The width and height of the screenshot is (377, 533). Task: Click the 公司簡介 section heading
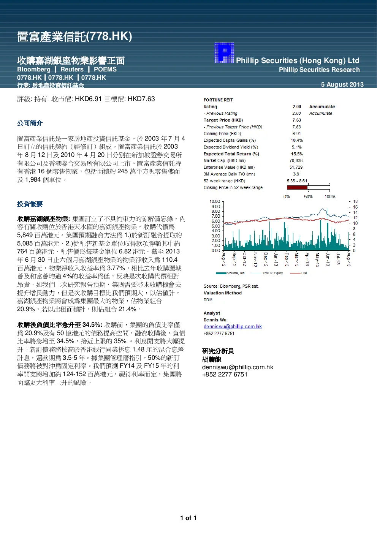pos(30,123)
